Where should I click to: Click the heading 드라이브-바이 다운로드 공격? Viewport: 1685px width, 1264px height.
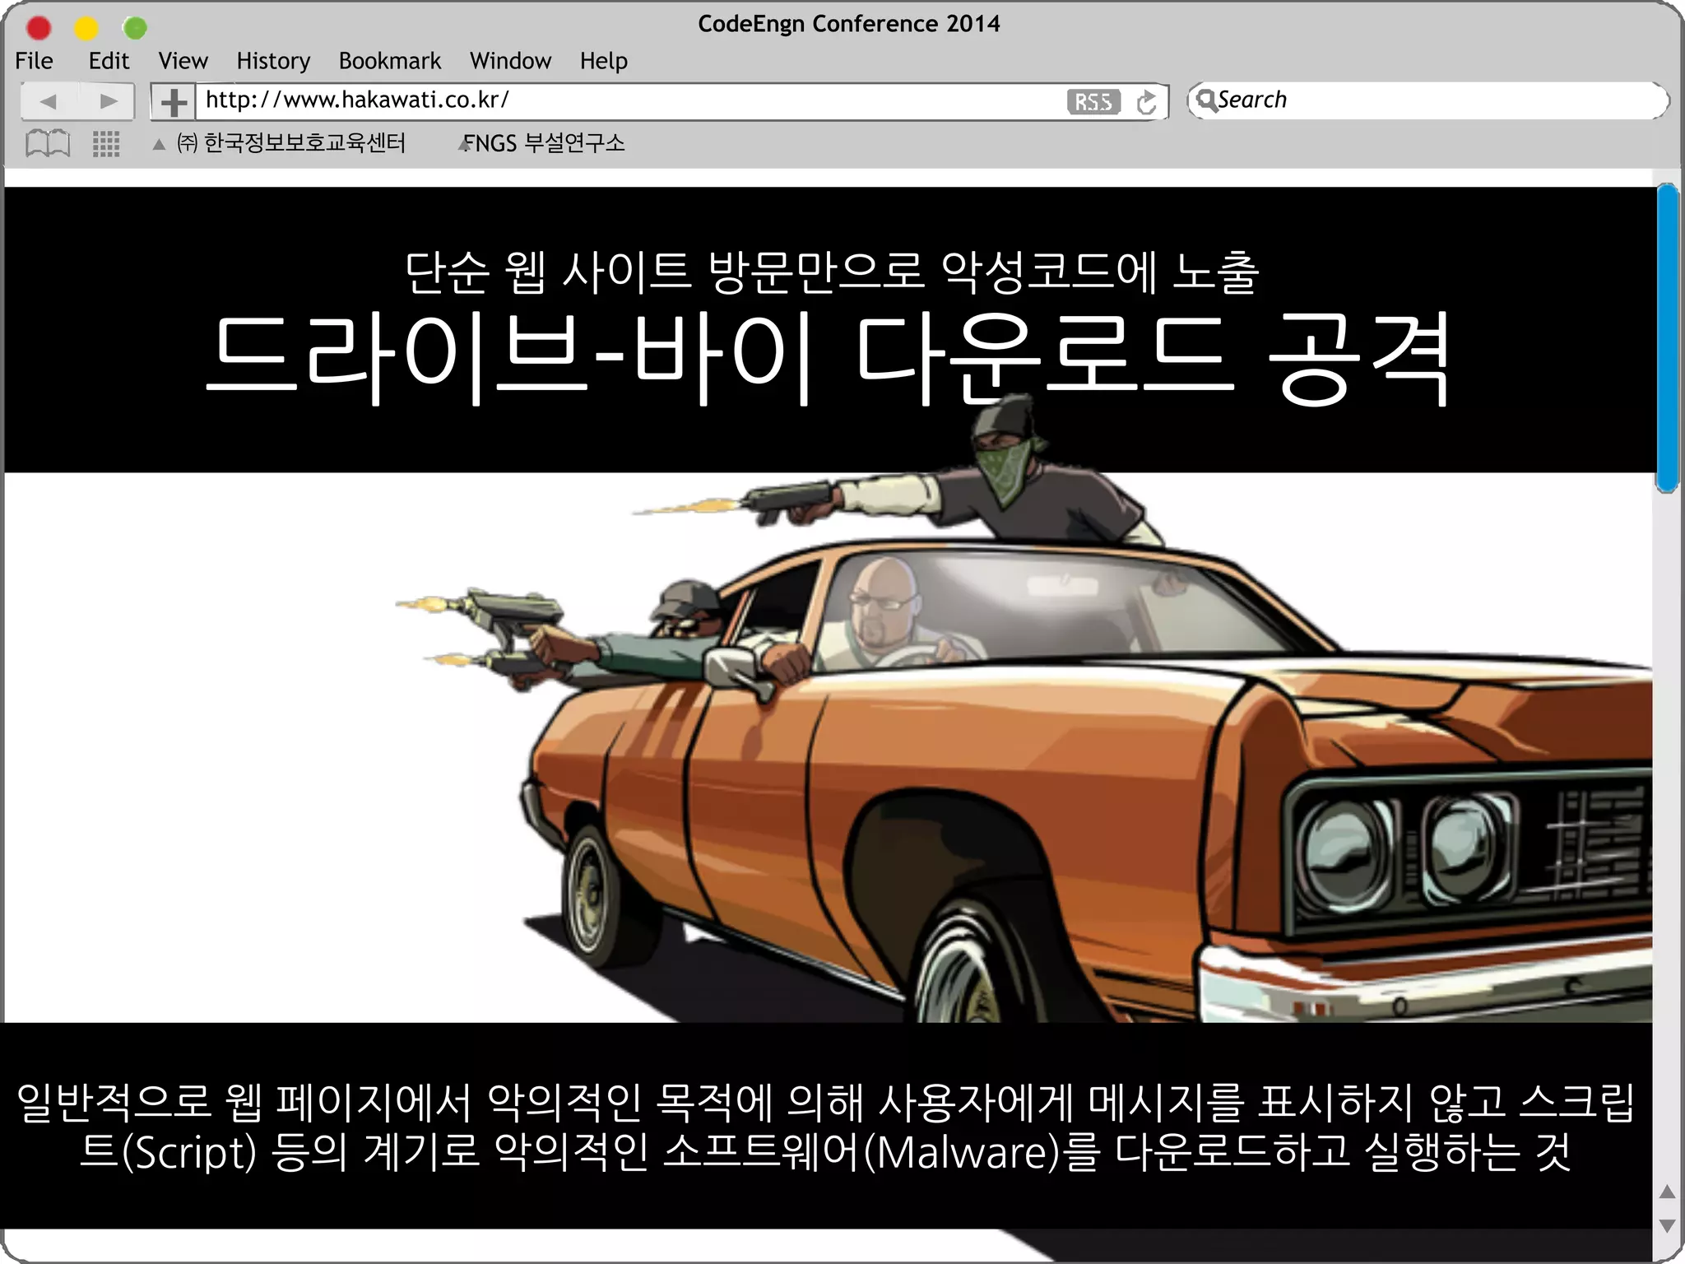[829, 359]
